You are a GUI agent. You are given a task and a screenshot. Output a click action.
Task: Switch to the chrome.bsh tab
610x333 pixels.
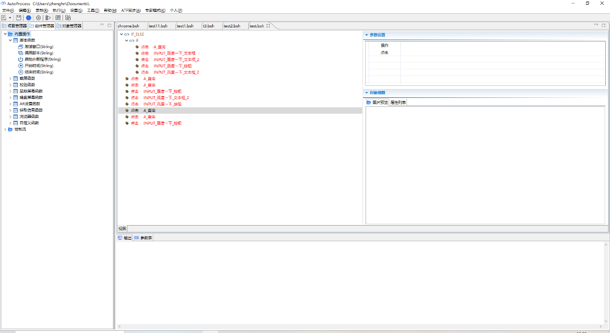pos(128,26)
